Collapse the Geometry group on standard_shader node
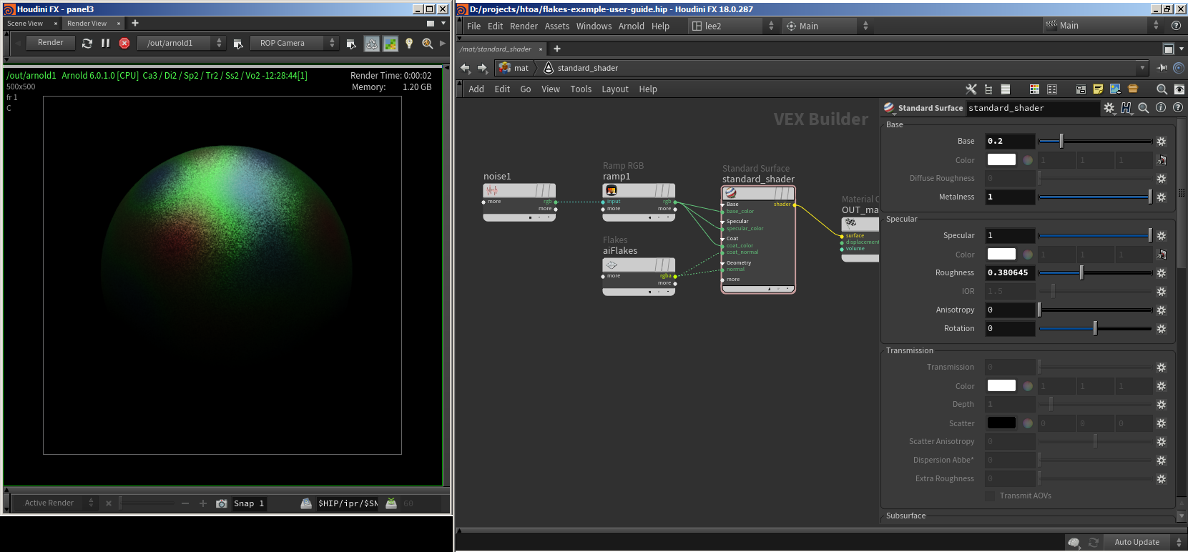This screenshot has height=552, width=1188. click(x=722, y=263)
